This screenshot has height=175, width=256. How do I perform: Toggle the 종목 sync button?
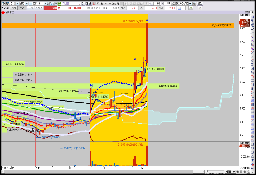point(14,8)
